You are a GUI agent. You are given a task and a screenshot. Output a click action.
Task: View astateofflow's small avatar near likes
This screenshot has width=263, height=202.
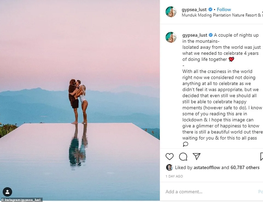coord(170,167)
